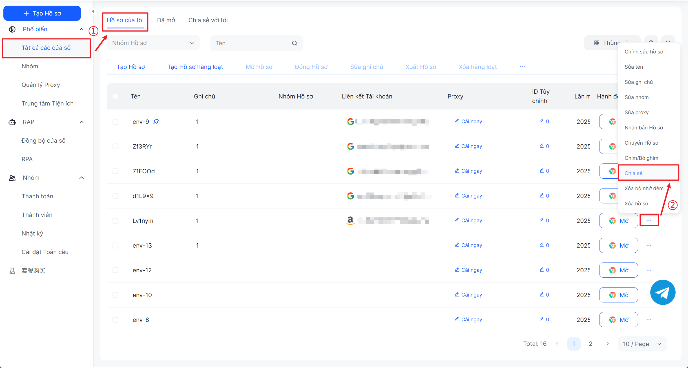Go to pagination page 2

(590, 344)
